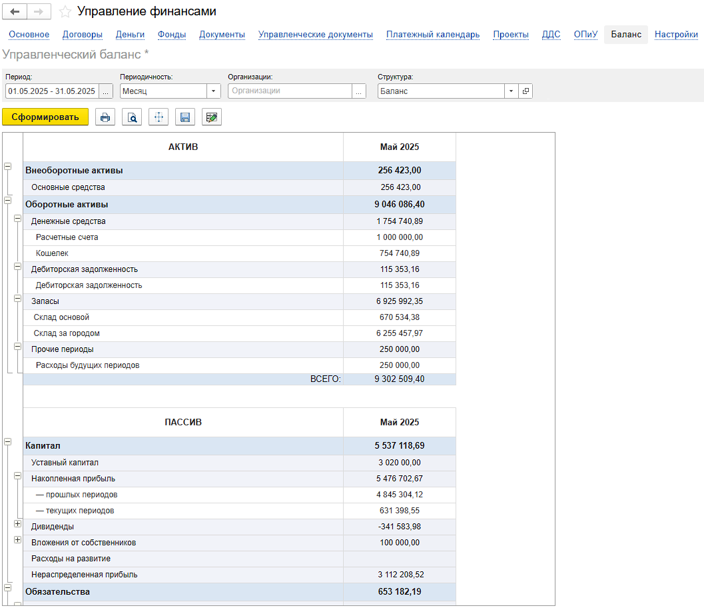Open period picker ellipsis button
This screenshot has width=704, height=610.
click(x=105, y=91)
